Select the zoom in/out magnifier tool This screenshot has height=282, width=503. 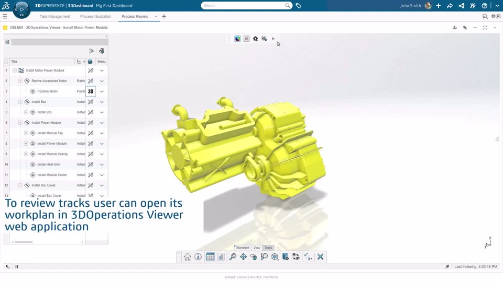[264, 257]
